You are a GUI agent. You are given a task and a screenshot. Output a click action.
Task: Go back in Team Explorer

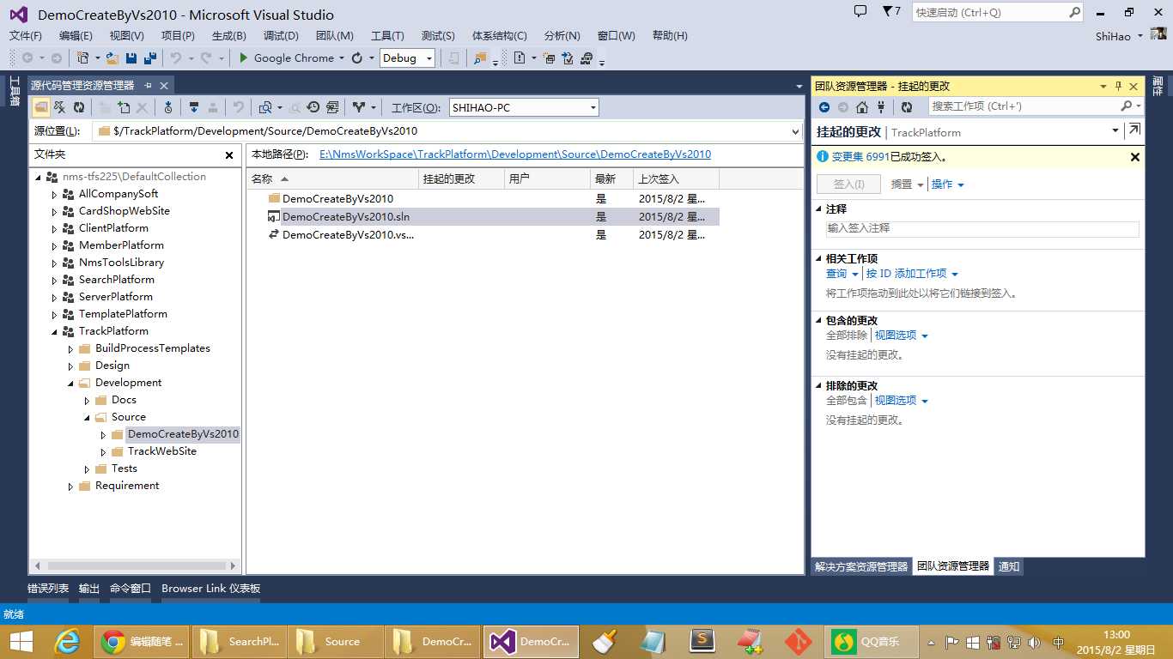pyautogui.click(x=824, y=107)
